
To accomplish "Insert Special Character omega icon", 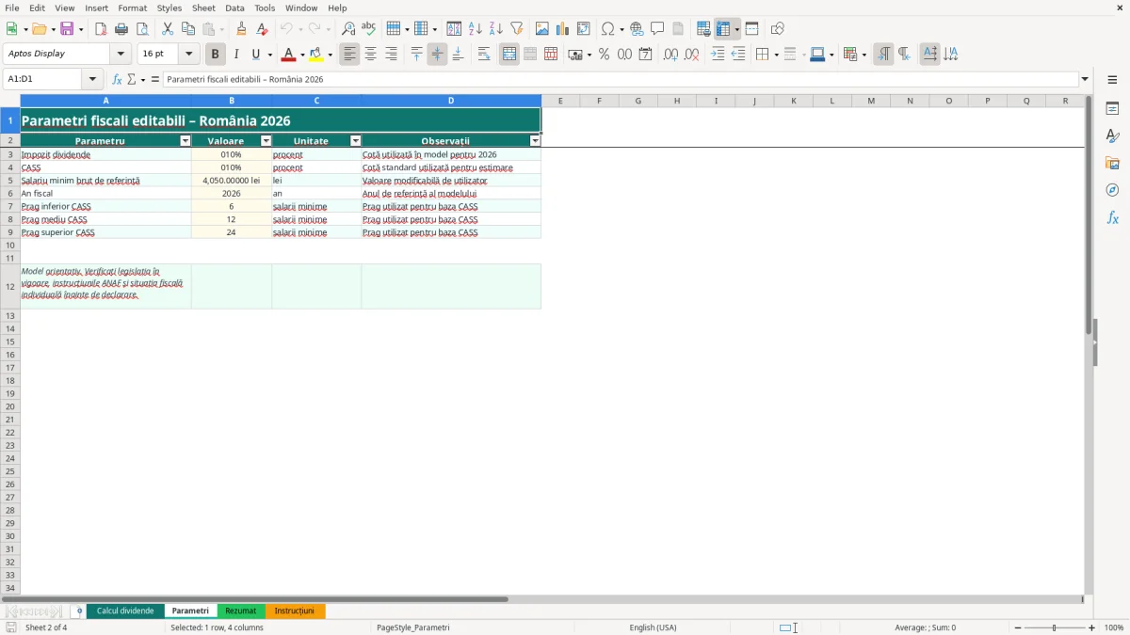I will pos(608,29).
